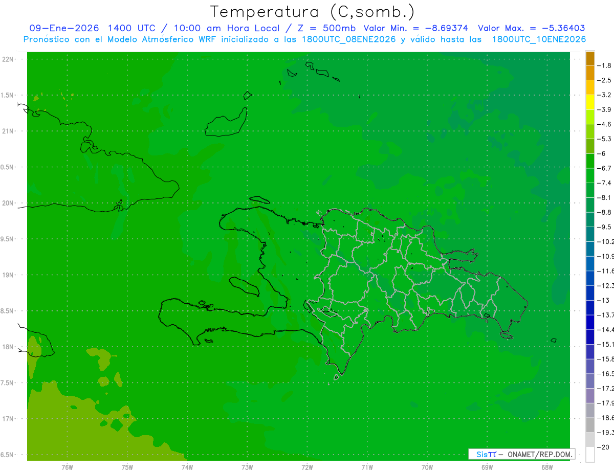Click the '18N' latitude axis label
Viewport: 614px width, 474px height.
[8, 347]
